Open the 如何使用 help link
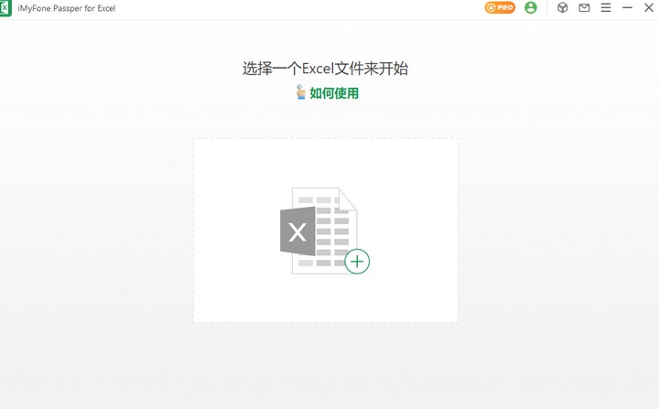This screenshot has height=409, width=659. click(334, 93)
